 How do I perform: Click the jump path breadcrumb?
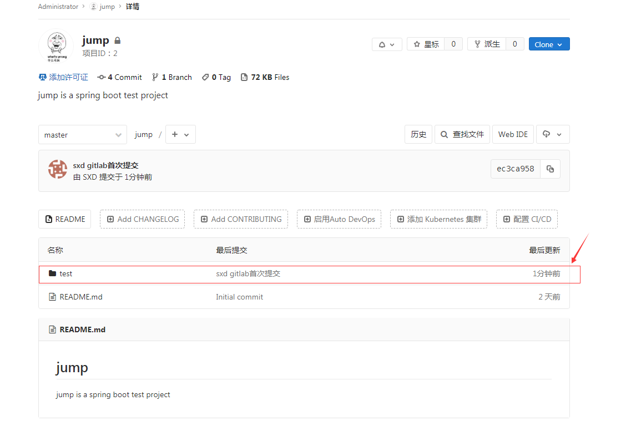click(144, 135)
